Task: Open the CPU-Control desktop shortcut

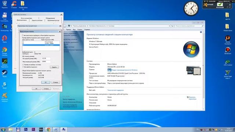Action: pos(228,62)
